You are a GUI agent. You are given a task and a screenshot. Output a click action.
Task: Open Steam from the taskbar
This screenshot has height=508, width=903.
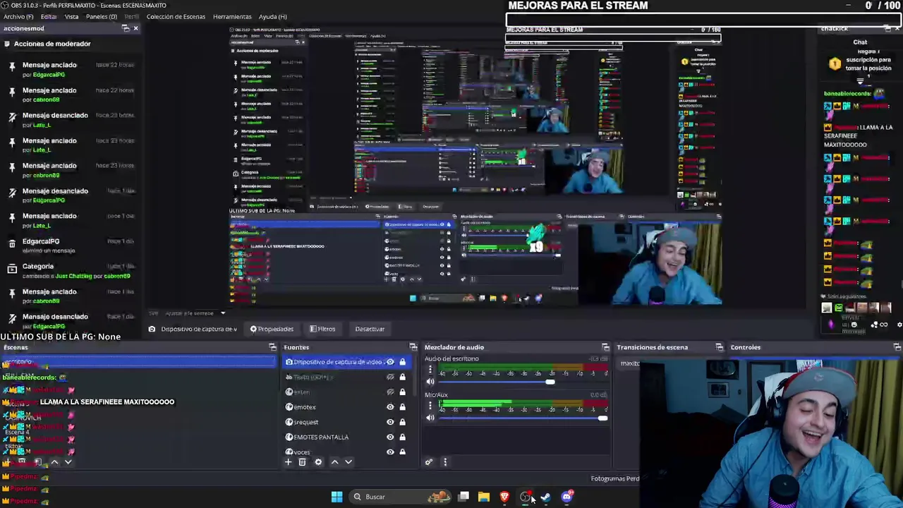tap(546, 497)
